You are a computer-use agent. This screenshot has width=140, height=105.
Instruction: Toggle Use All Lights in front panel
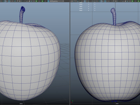pyautogui.click(x=109, y=1)
